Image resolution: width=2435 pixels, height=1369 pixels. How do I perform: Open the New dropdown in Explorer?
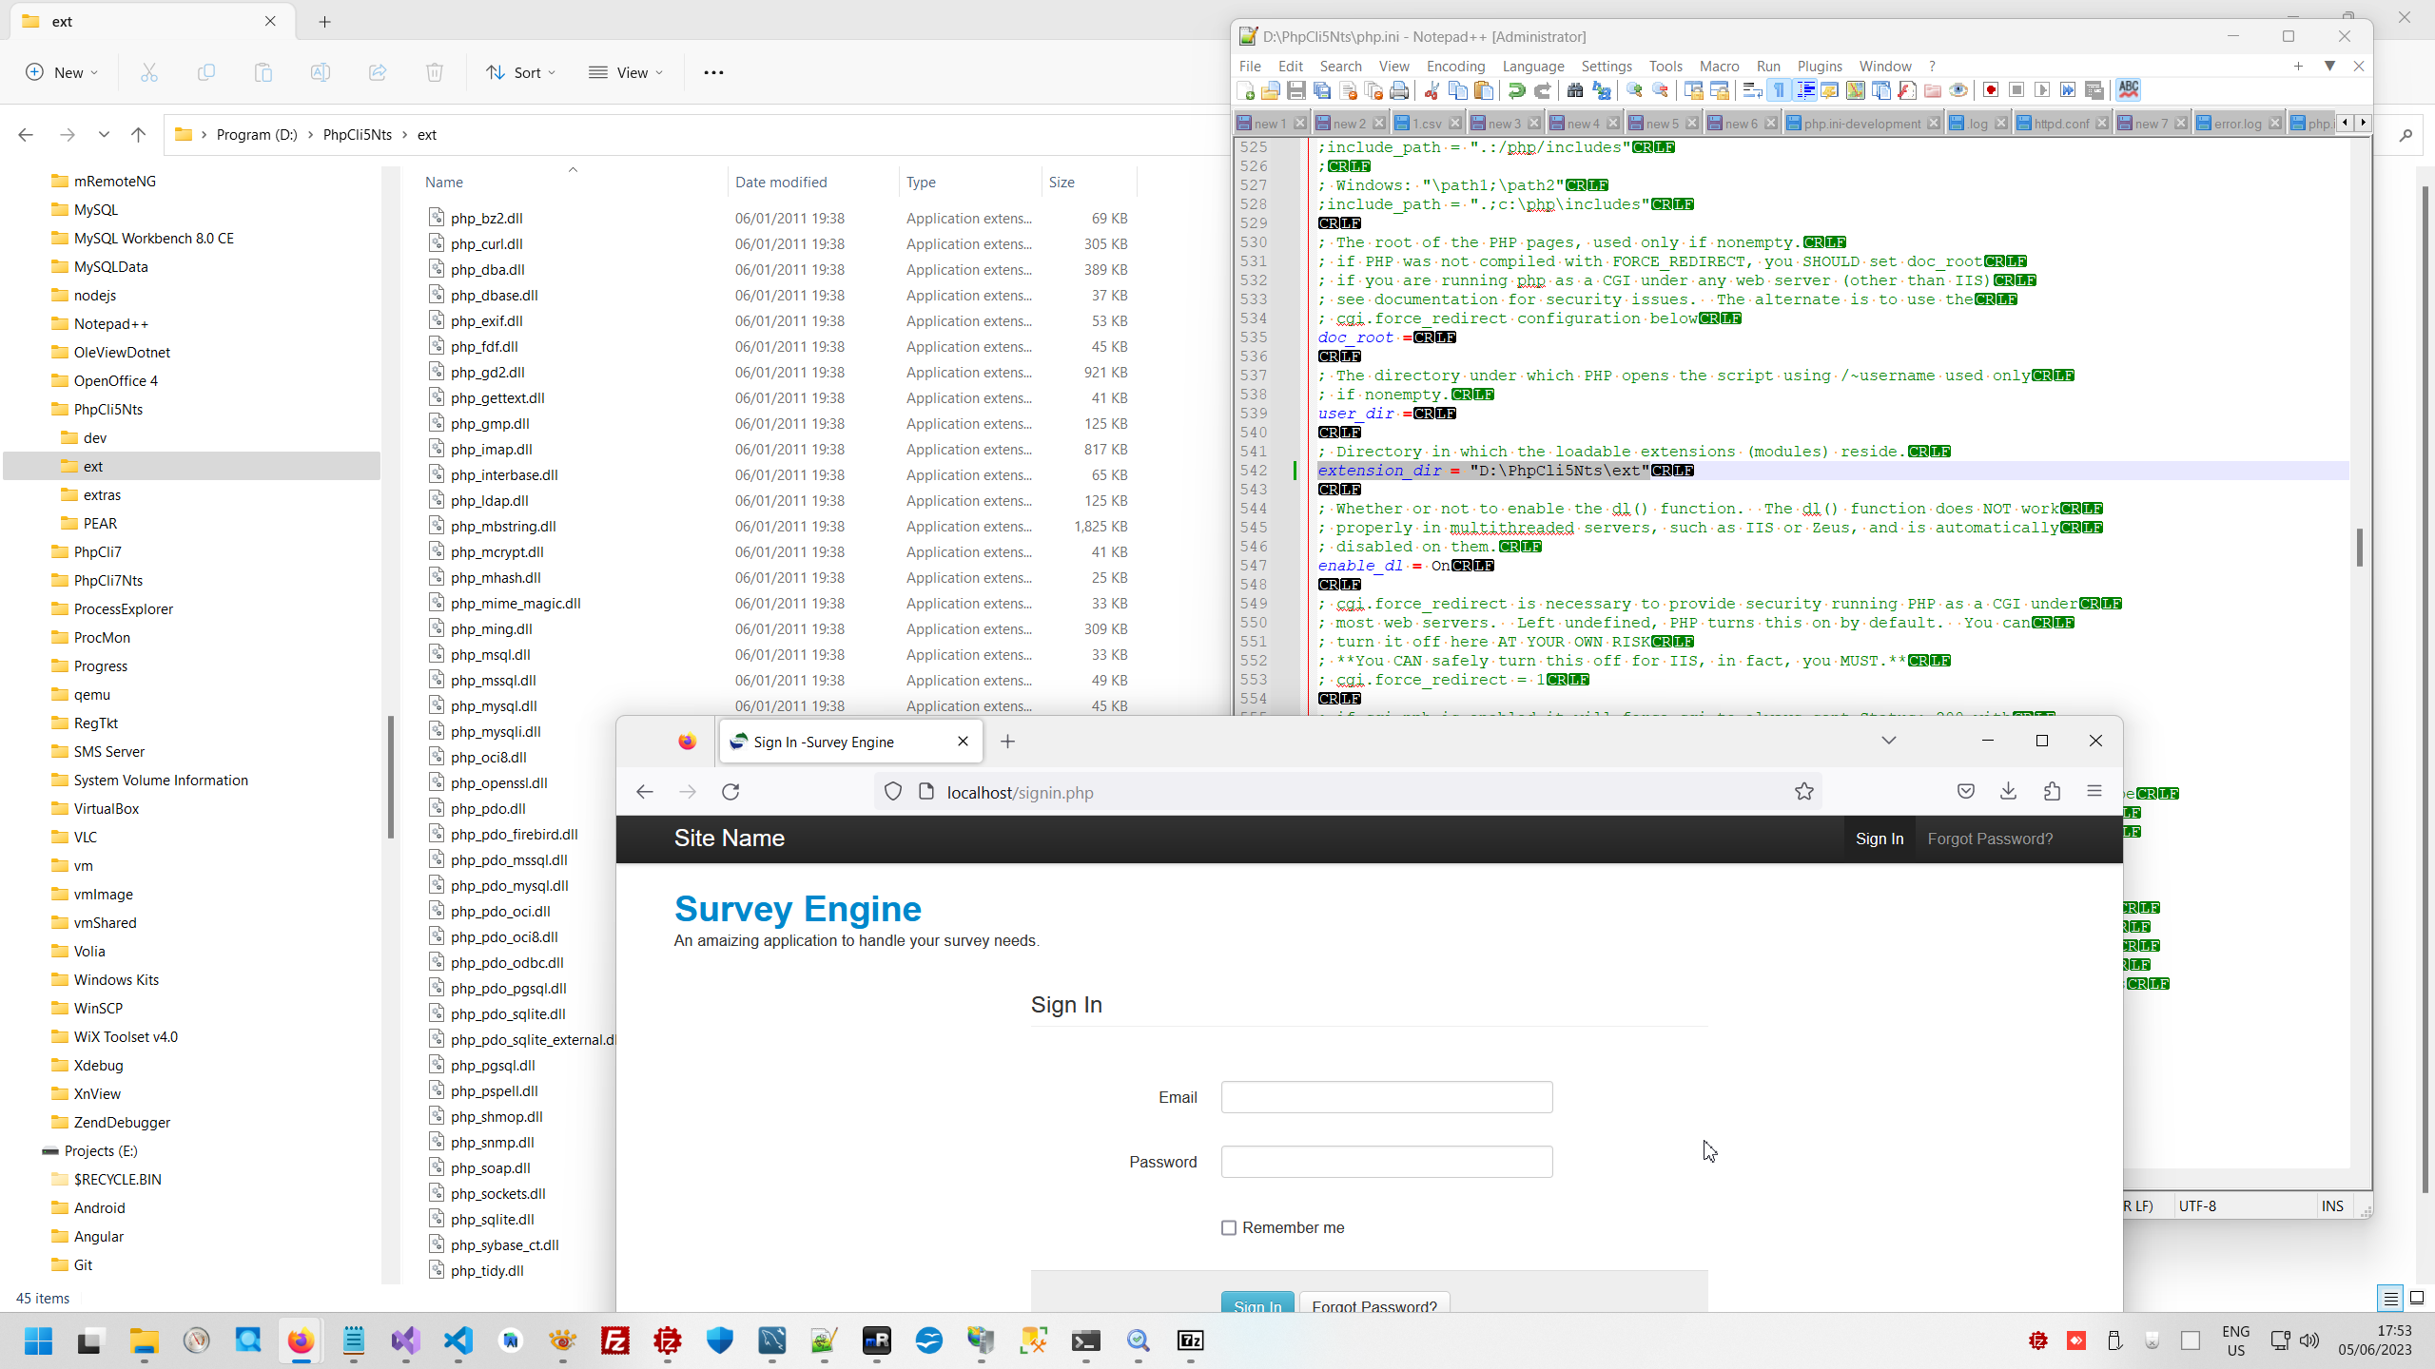(62, 72)
